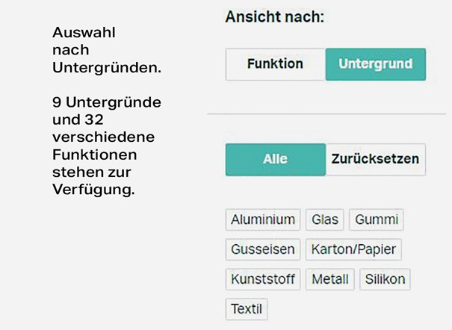
Task: Select the Untergrund view tab
Action: (376, 64)
